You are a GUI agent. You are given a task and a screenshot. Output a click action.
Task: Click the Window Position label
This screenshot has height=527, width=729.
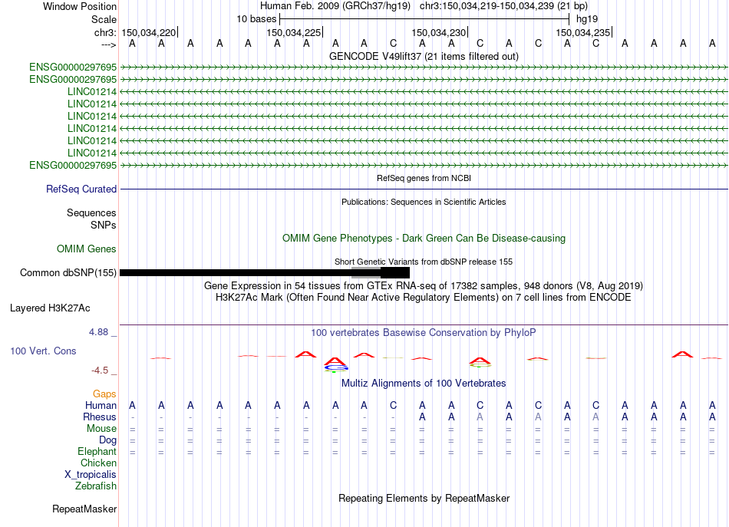point(80,6)
